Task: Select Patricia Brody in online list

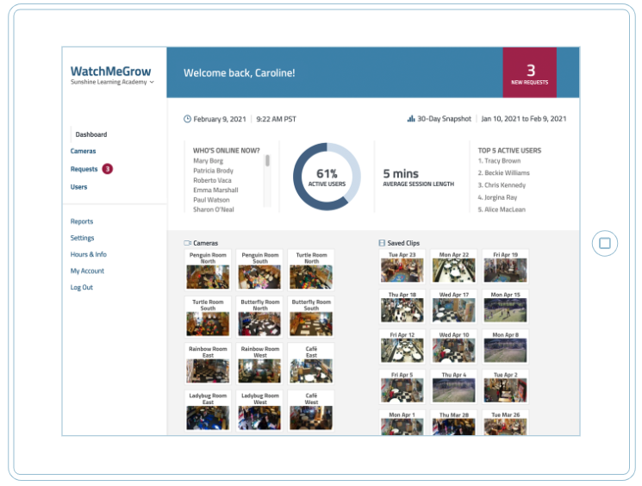Action: point(214,171)
